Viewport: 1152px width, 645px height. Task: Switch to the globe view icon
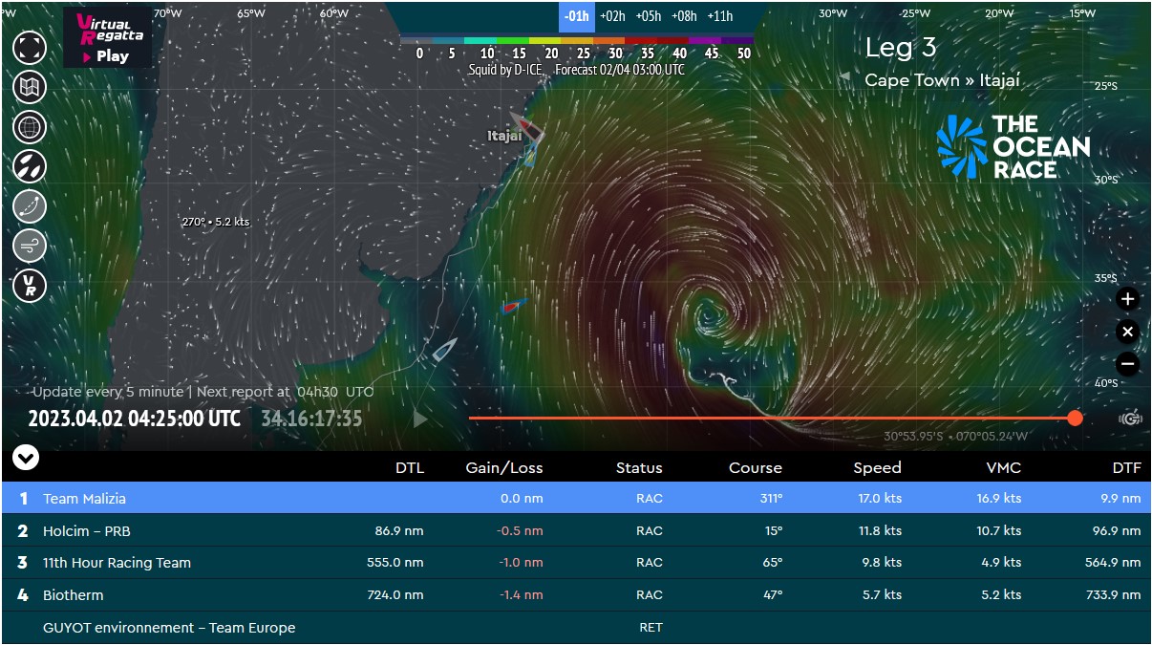coord(30,126)
